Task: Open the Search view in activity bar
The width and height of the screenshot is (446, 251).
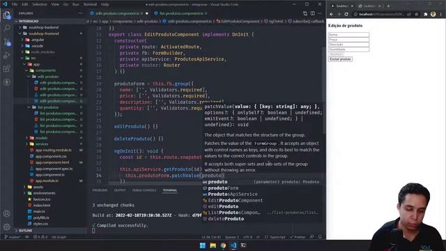Action: [x=7, y=28]
